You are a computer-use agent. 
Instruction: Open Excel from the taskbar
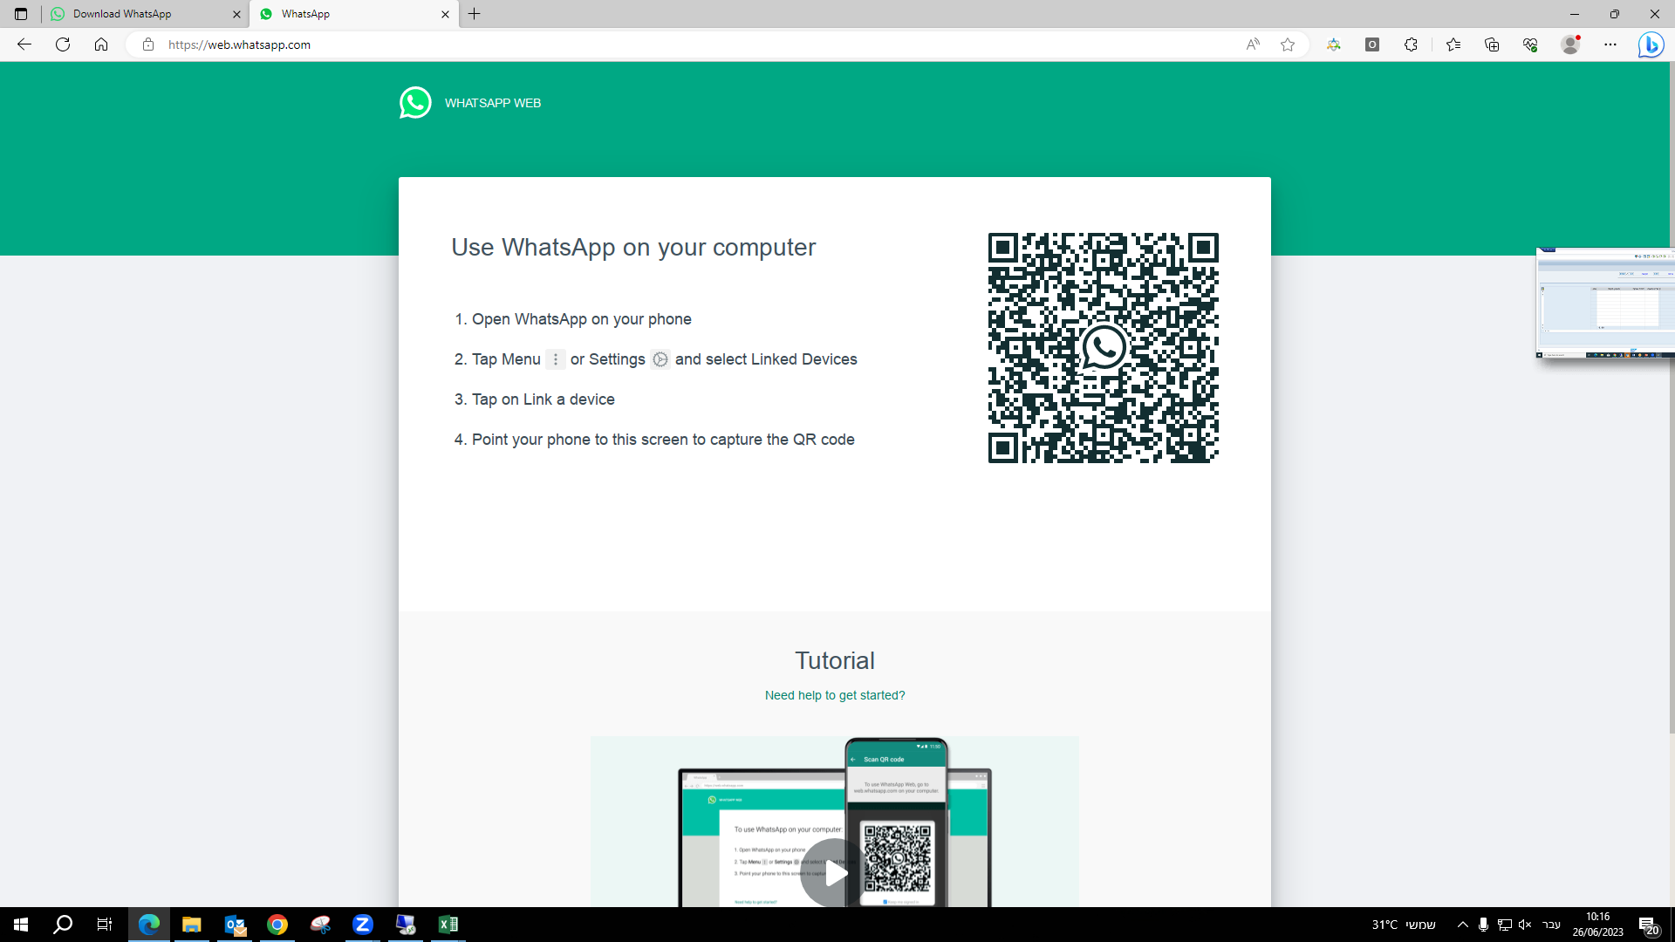tap(448, 925)
